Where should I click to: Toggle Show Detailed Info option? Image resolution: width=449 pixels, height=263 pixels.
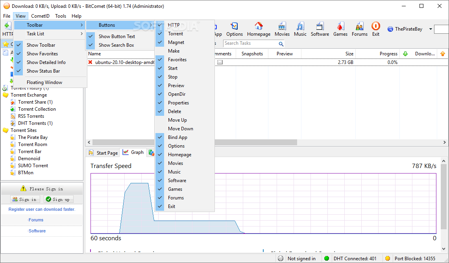(x=51, y=62)
